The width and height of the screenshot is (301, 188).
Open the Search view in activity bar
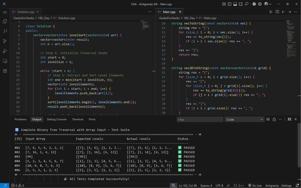click(5, 31)
